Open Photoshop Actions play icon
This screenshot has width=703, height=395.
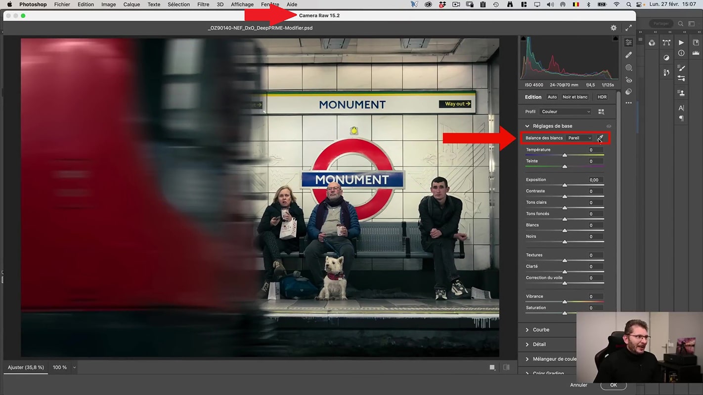click(x=681, y=43)
